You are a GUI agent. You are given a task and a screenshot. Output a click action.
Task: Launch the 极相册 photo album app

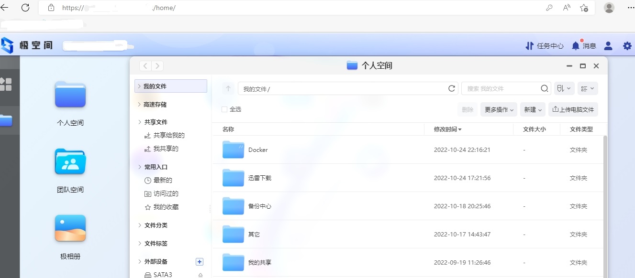coord(70,228)
